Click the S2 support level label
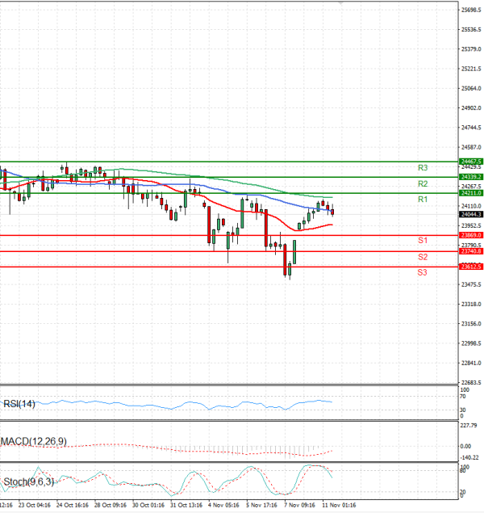Image resolution: width=484 pixels, height=513 pixels. click(x=422, y=257)
